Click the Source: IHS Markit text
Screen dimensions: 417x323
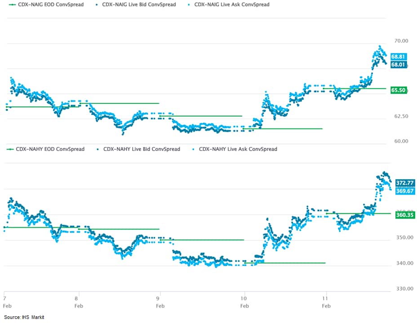pos(24,318)
